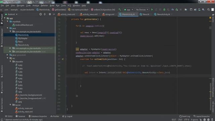Collapse the app module tree node
215x121 pixels.
point(5,18)
